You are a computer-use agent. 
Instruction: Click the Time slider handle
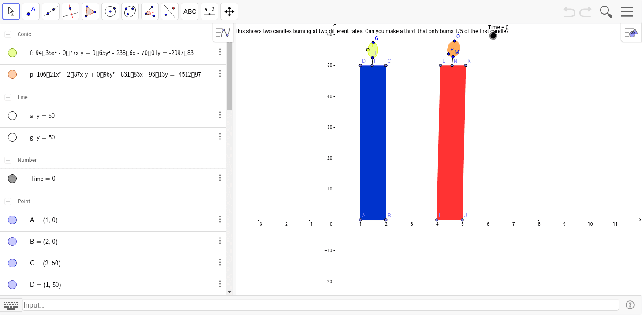(x=493, y=36)
